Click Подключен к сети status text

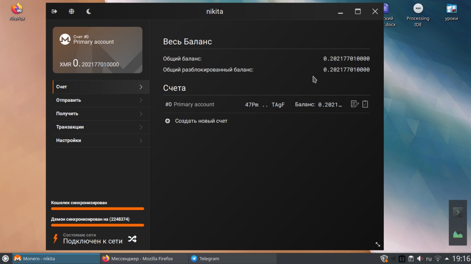[93, 241]
